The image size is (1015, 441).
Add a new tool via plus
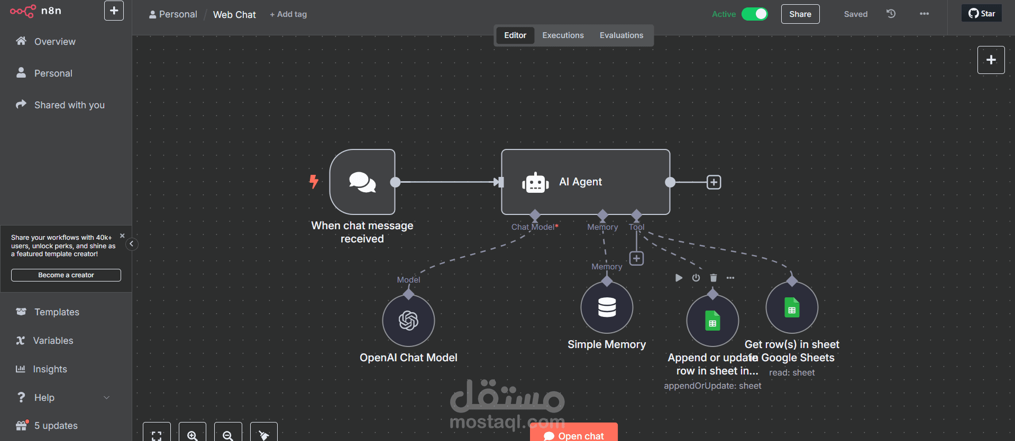click(x=636, y=258)
